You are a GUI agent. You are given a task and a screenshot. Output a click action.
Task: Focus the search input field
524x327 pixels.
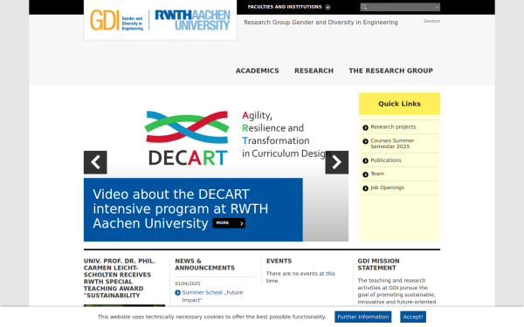[x=401, y=7]
